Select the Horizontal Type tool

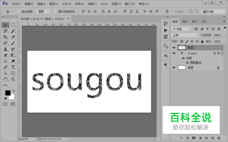point(13,67)
